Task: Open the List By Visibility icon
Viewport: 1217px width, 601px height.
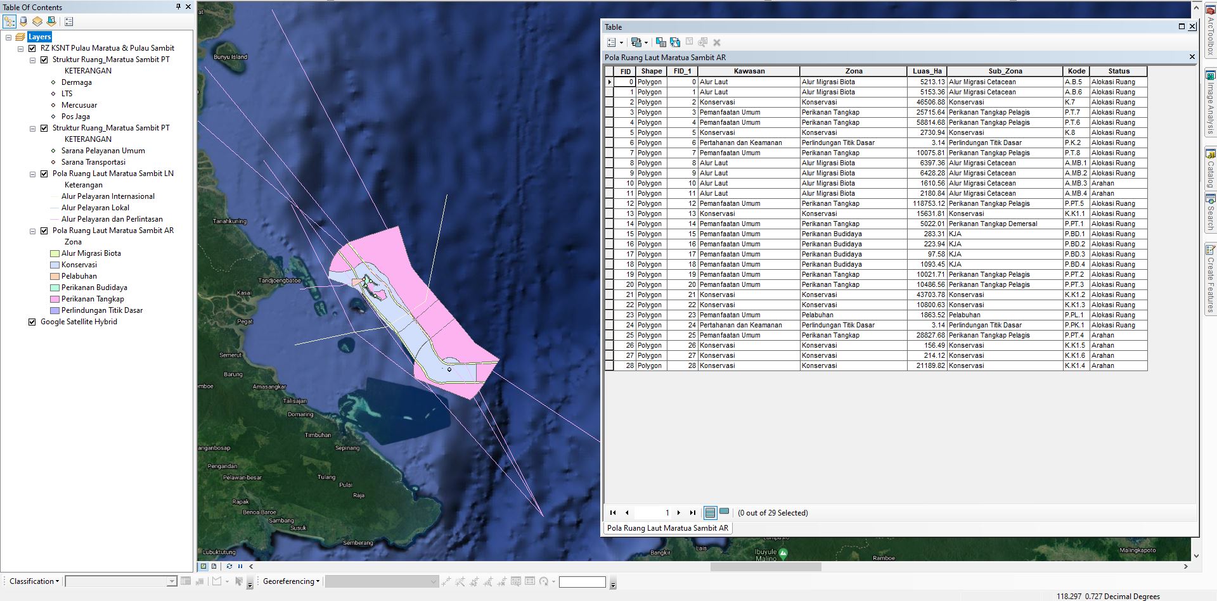Action: pyautogui.click(x=37, y=21)
